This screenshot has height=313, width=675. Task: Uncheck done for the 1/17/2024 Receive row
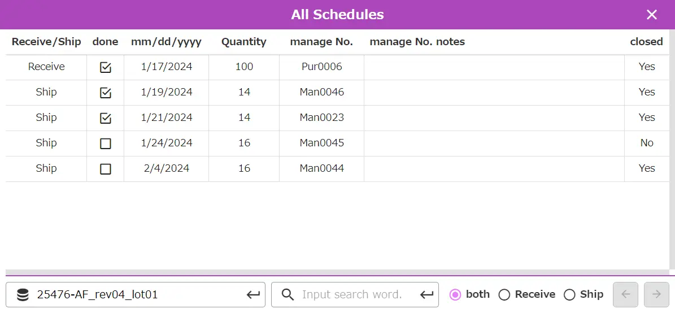click(x=105, y=67)
